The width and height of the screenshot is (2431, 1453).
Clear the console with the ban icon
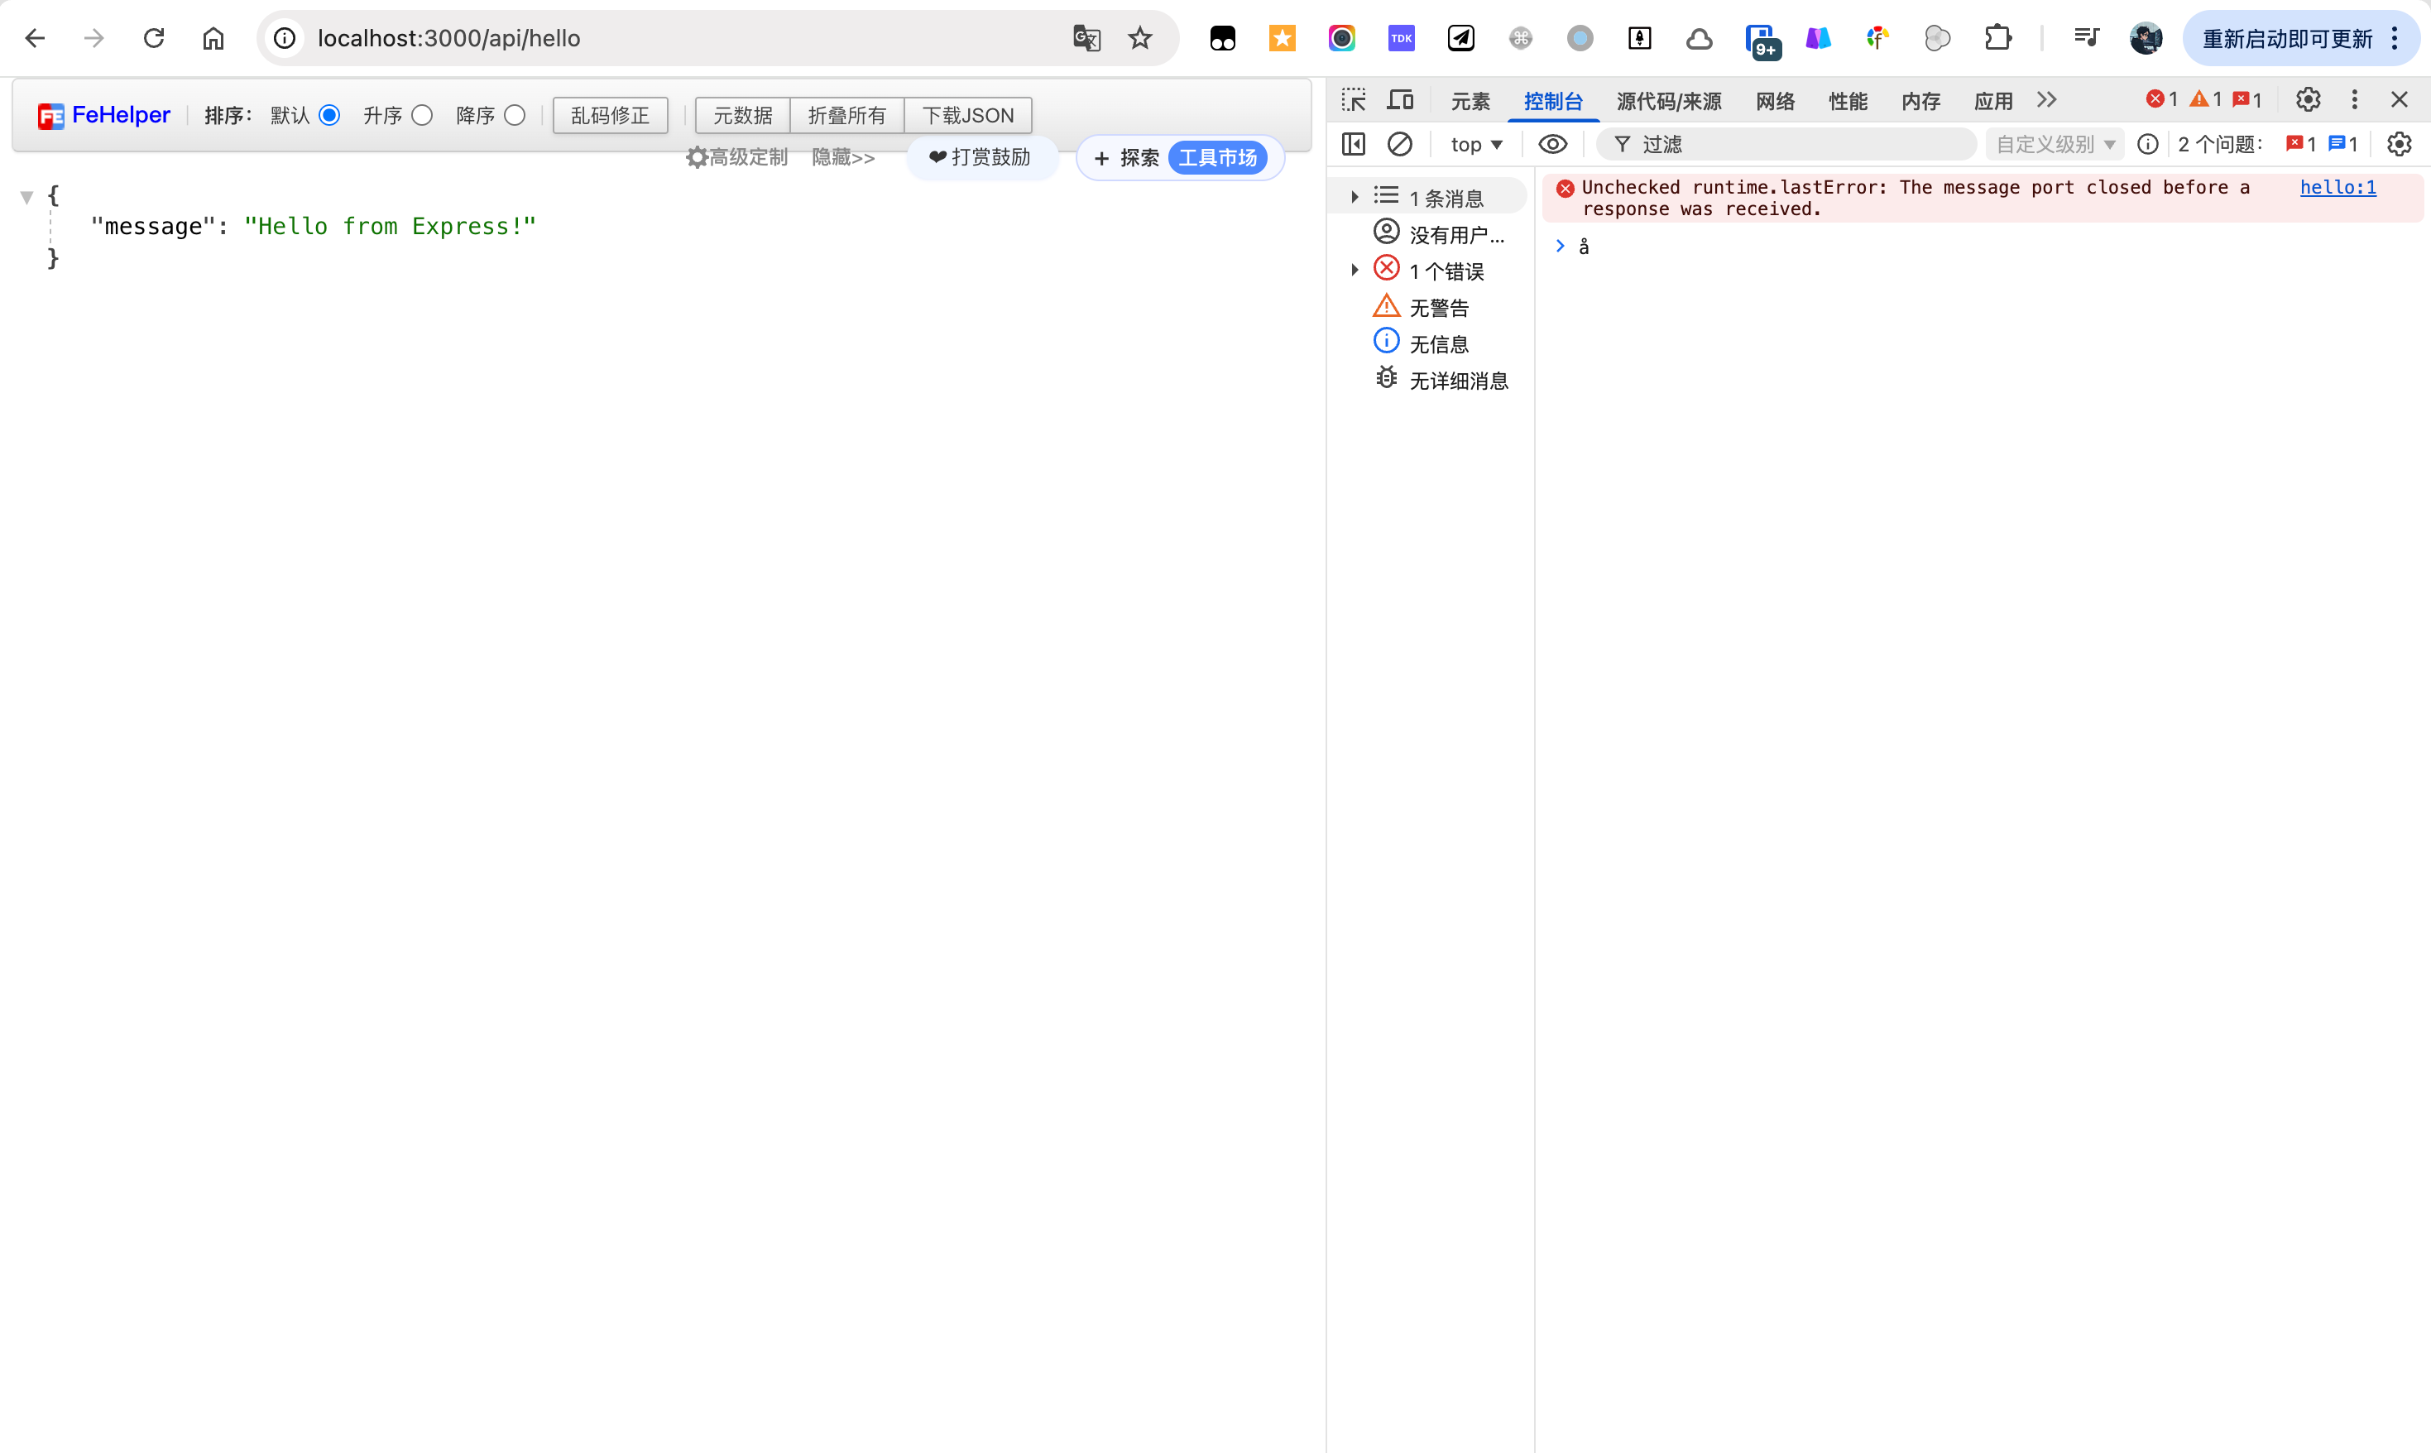[x=1400, y=144]
